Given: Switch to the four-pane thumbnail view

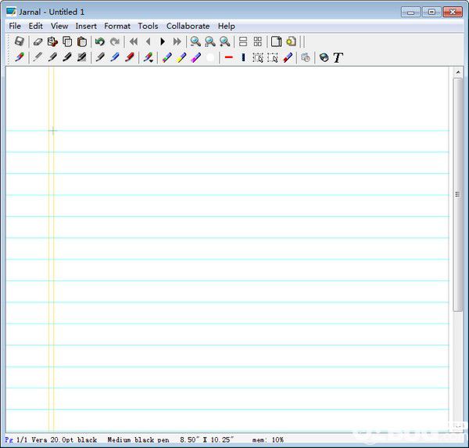Looking at the screenshot, I should [x=258, y=42].
